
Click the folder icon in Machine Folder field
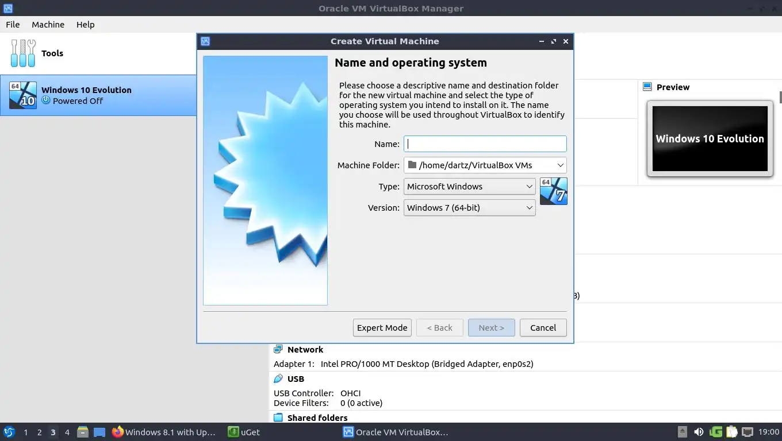pyautogui.click(x=412, y=165)
